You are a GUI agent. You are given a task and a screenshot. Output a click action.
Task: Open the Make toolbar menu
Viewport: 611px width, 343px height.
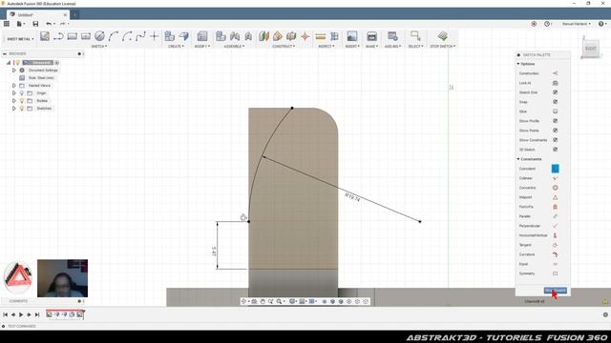(371, 47)
